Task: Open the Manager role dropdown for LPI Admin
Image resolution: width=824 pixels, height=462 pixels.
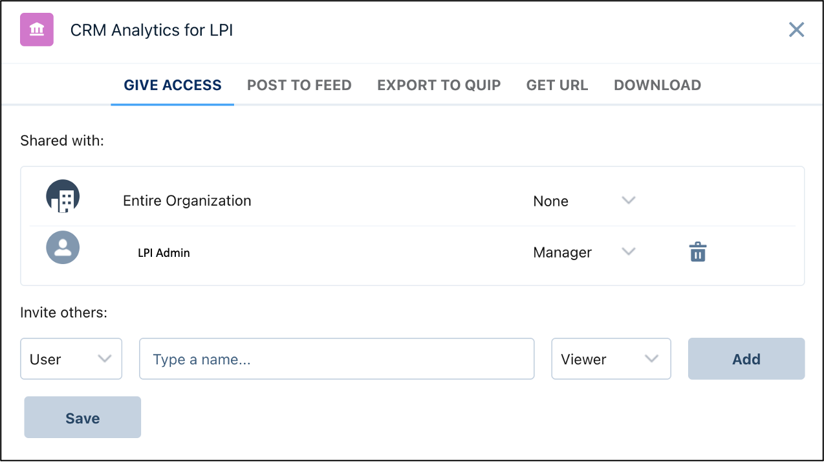Action: pos(585,252)
